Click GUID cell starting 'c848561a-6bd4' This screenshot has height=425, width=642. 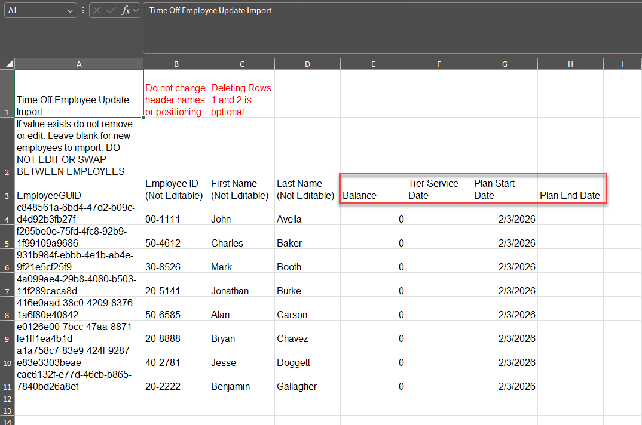pos(79,213)
